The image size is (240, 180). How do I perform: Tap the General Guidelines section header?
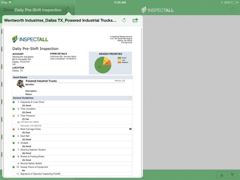click(x=72, y=98)
